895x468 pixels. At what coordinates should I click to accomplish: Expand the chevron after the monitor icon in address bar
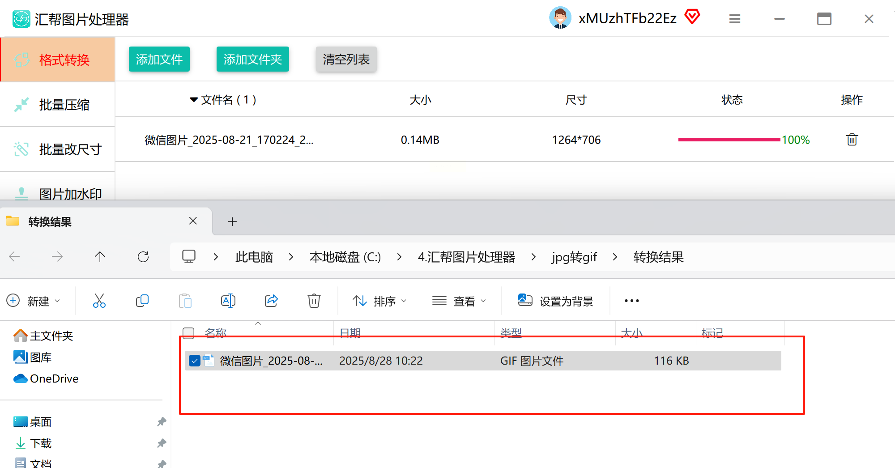coord(216,257)
